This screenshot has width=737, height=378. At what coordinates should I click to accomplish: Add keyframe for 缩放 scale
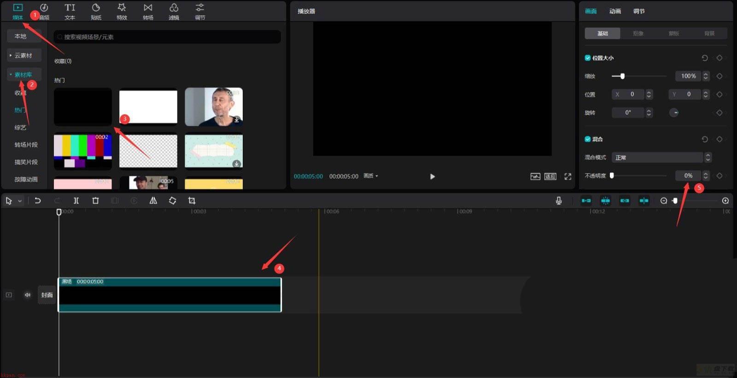[x=719, y=76]
